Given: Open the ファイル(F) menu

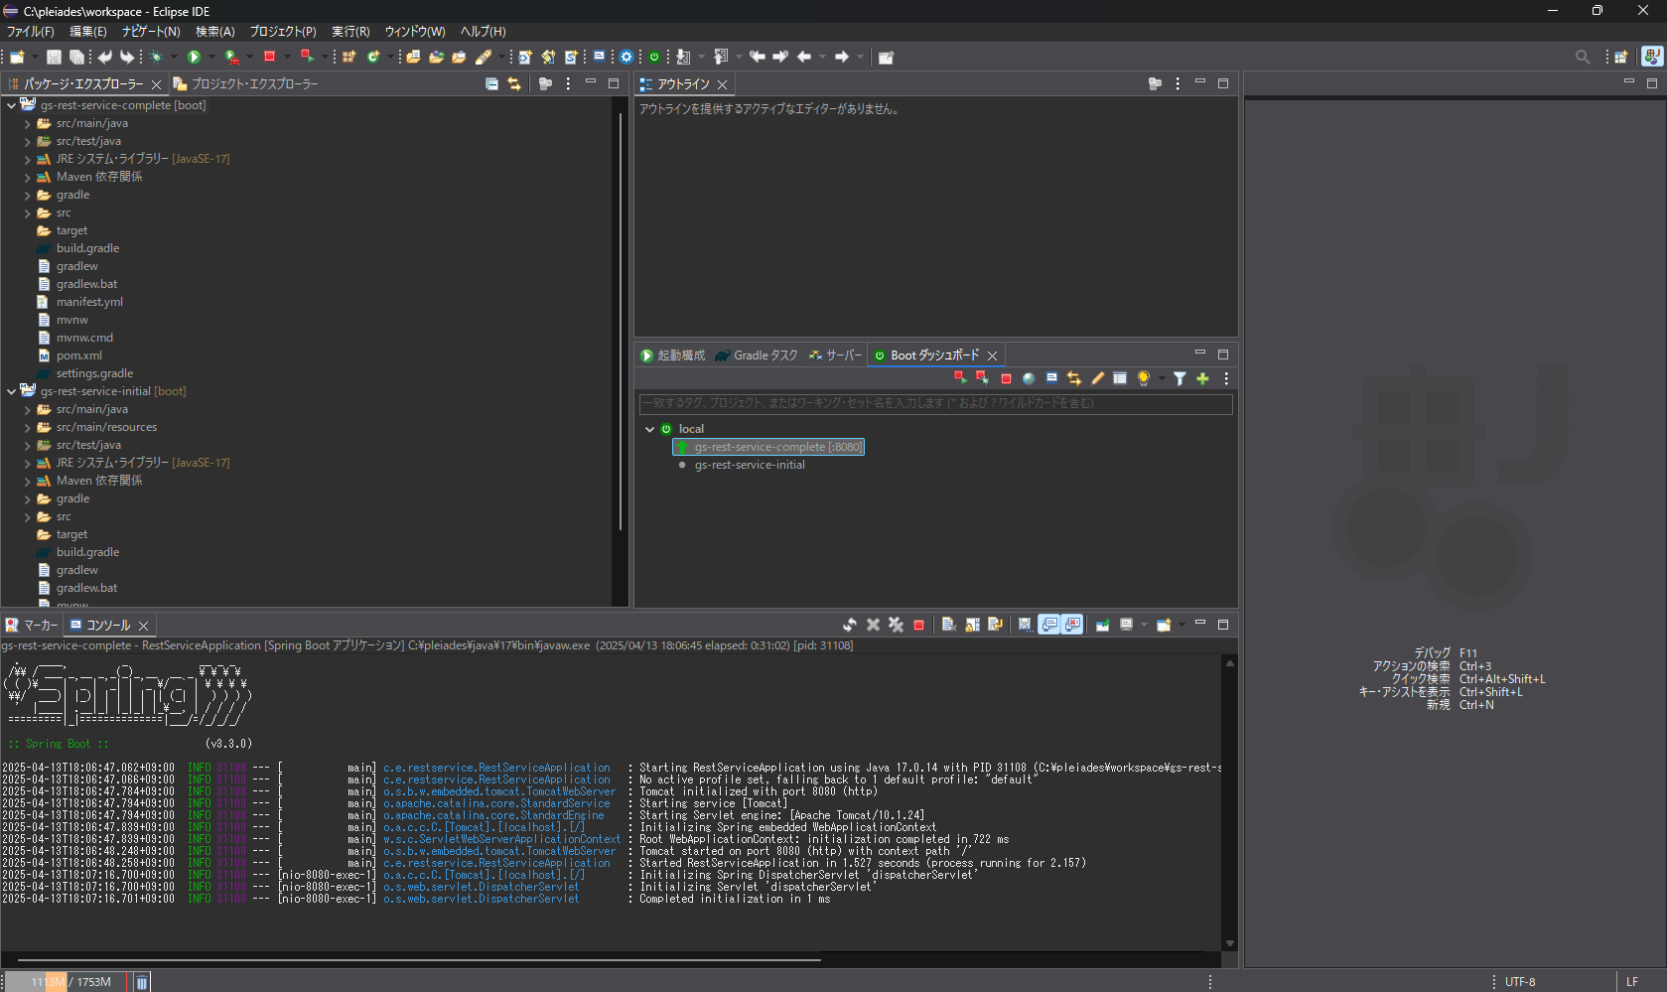Looking at the screenshot, I should tap(31, 32).
